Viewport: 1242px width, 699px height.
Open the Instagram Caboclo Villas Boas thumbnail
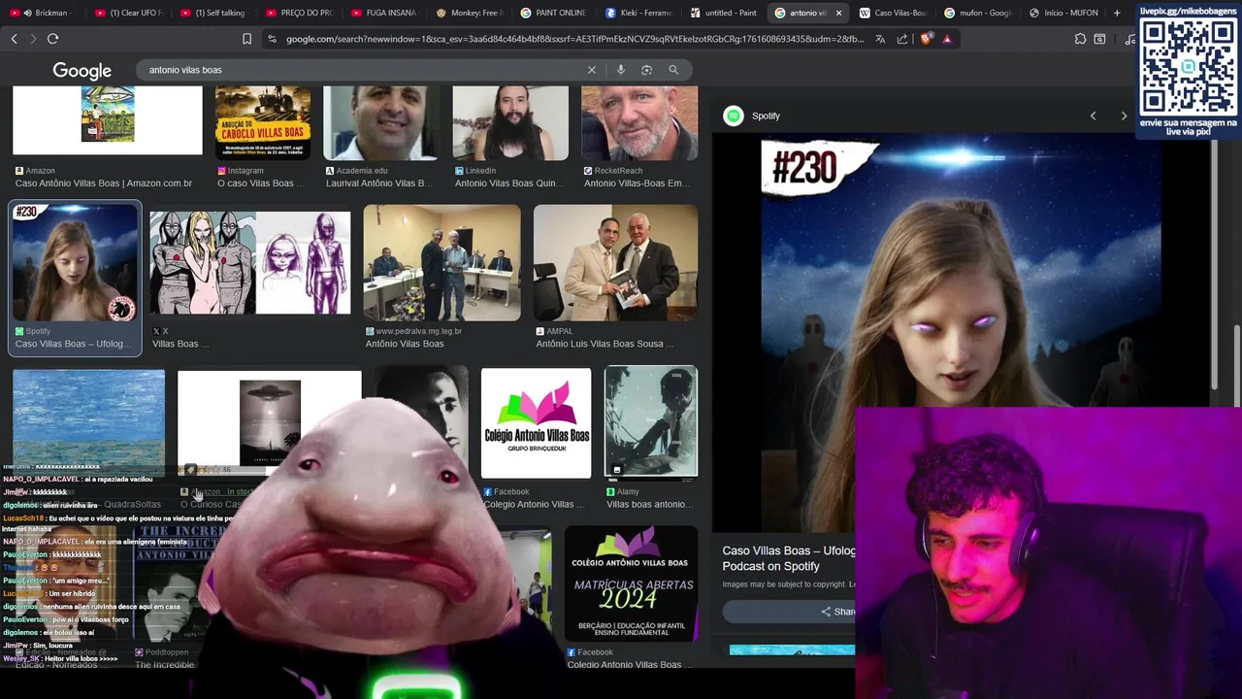263,122
